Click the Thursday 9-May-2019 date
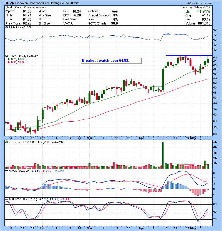The image size is (222, 231). pyautogui.click(x=195, y=7)
